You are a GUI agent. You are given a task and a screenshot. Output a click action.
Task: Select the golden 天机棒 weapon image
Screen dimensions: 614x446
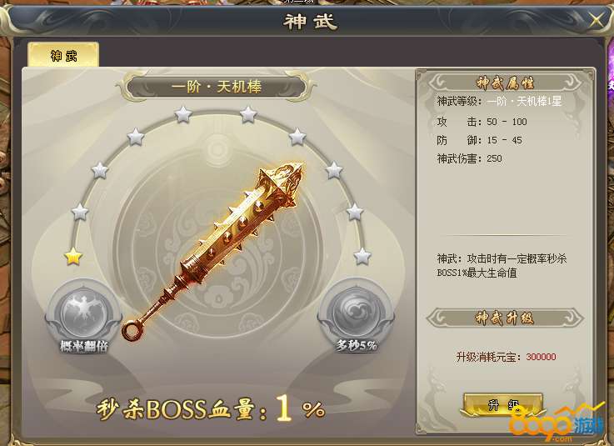[212, 251]
